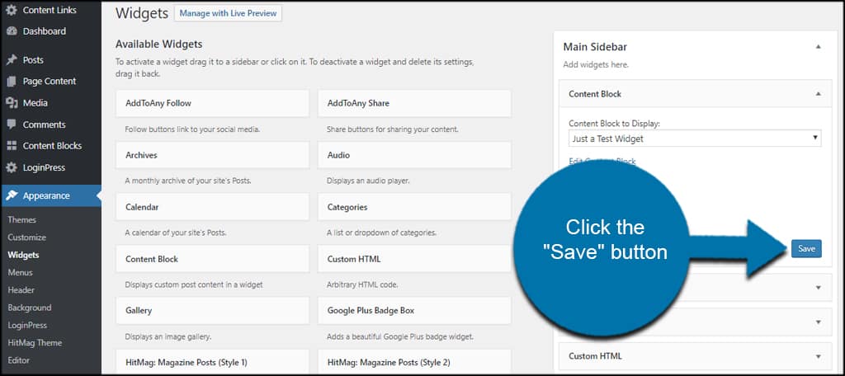
Task: Open the Customize submenu item
Action: click(x=26, y=237)
